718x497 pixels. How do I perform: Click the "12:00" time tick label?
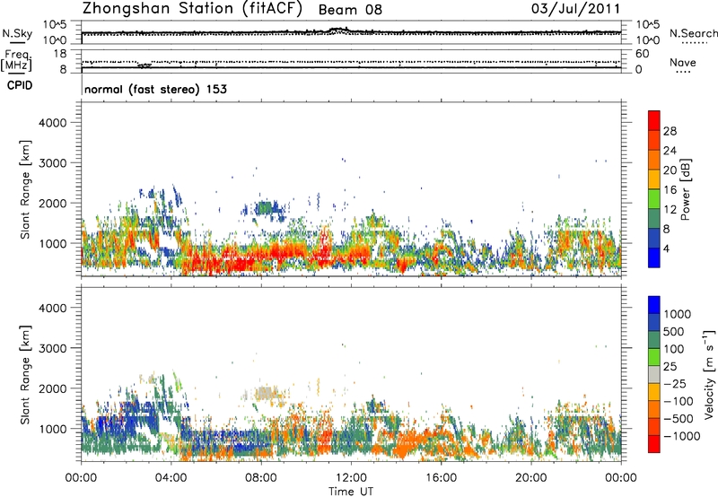click(x=351, y=478)
